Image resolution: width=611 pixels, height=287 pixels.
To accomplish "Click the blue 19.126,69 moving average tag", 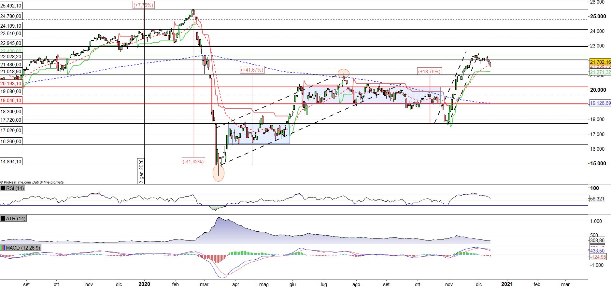I will click(x=600, y=103).
